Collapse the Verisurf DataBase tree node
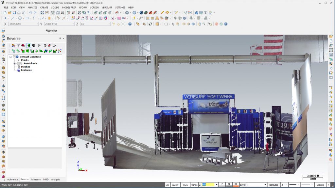This screenshot has width=335, height=188. pyautogui.click(x=10, y=57)
